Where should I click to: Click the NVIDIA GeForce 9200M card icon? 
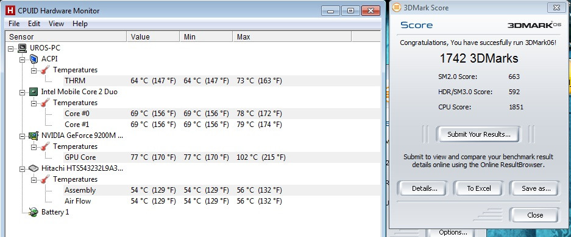(x=34, y=136)
